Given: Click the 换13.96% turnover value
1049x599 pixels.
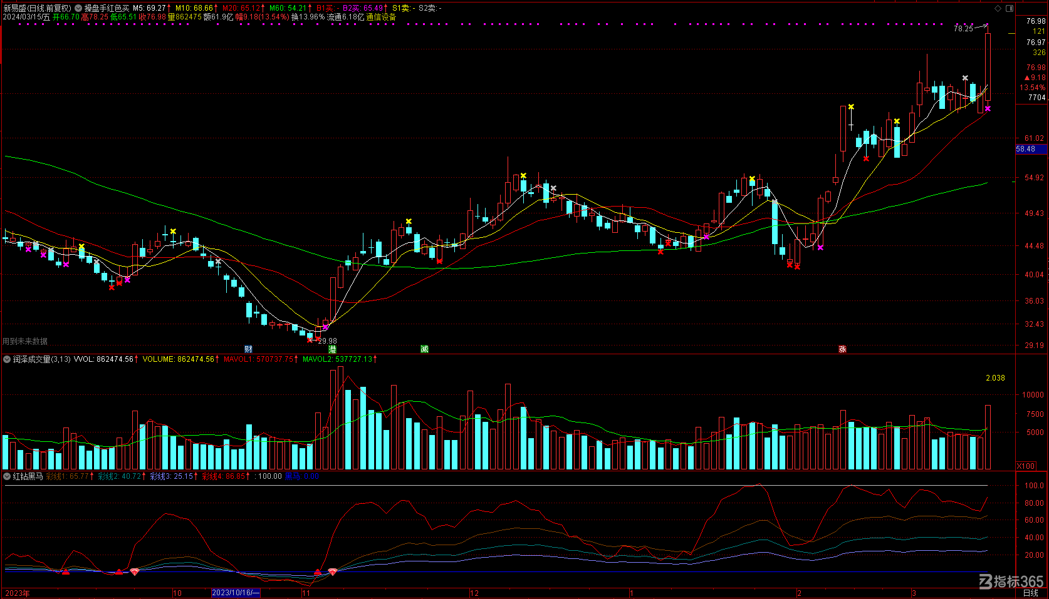Looking at the screenshot, I should click(308, 17).
